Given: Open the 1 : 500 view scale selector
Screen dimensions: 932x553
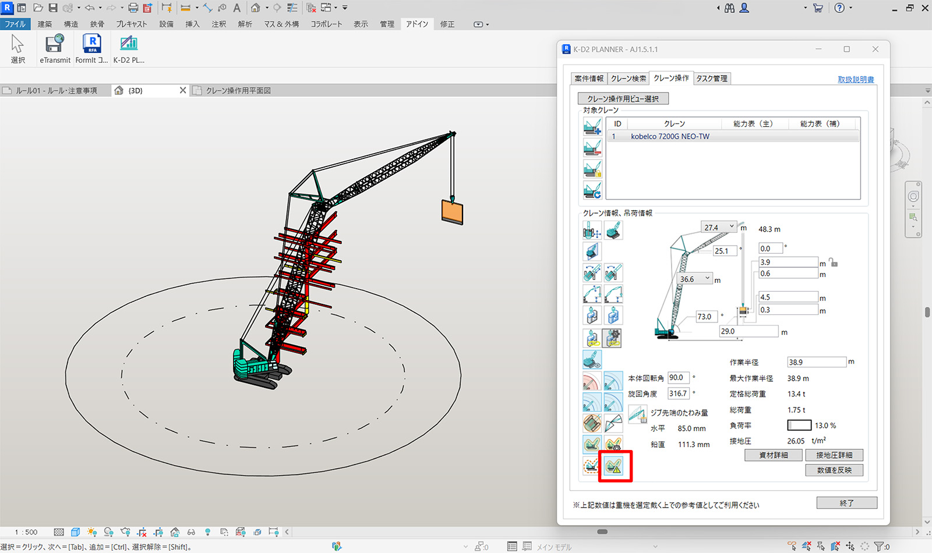Looking at the screenshot, I should pos(26,532).
